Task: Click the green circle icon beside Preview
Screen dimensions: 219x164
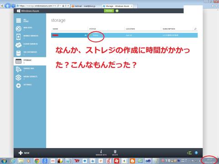Action: (117, 11)
